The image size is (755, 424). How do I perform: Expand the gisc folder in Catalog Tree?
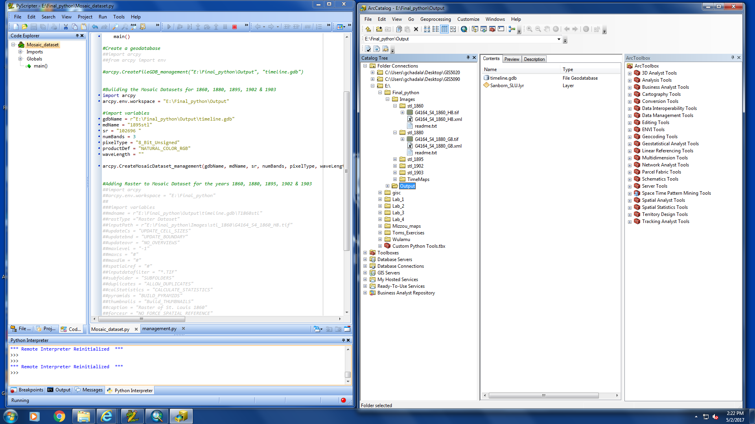point(380,193)
